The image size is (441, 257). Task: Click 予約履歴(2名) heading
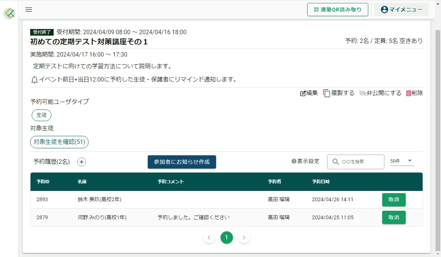[x=51, y=162]
